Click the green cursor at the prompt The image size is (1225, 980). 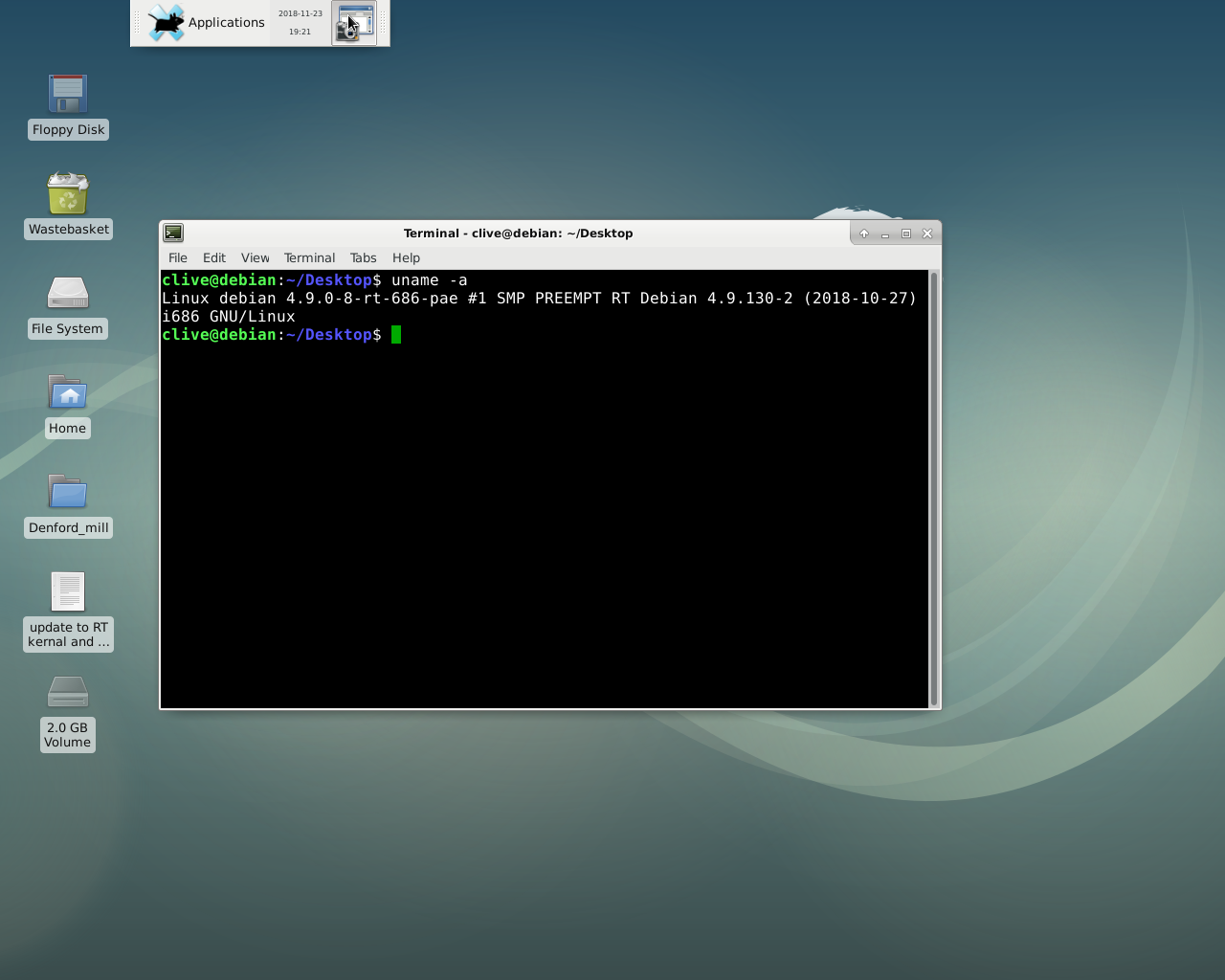(396, 335)
